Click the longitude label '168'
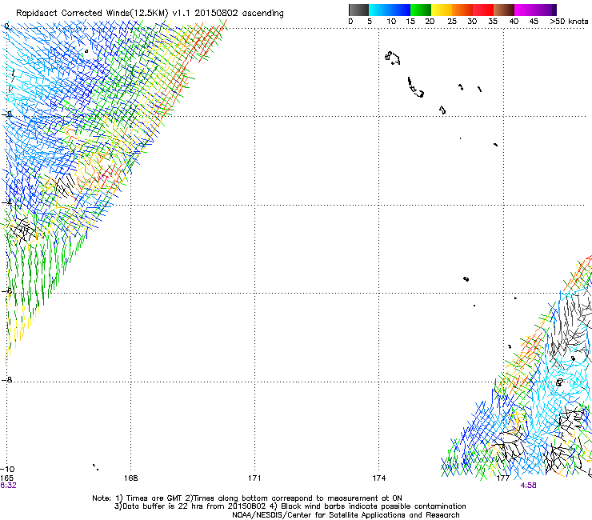 pyautogui.click(x=130, y=478)
